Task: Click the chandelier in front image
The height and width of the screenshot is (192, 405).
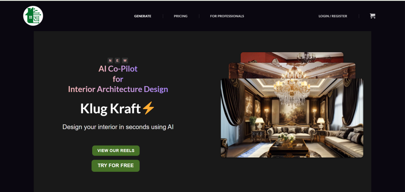Action: 292,92
